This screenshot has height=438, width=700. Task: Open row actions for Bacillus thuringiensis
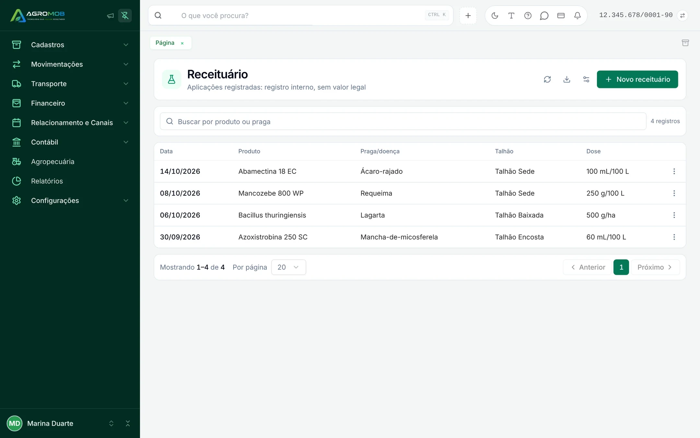[674, 215]
